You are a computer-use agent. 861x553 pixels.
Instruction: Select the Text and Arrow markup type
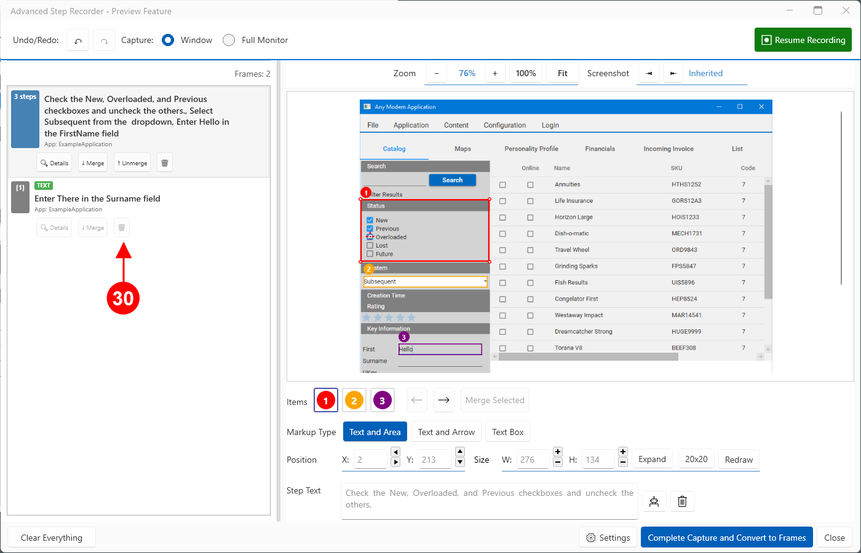(446, 432)
